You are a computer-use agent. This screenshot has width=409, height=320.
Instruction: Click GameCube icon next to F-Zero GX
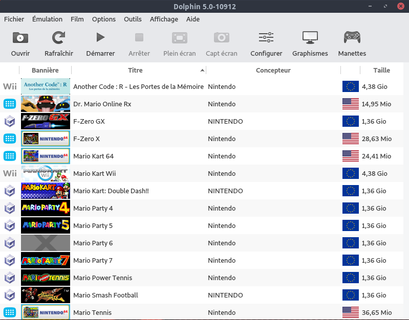coord(10,121)
